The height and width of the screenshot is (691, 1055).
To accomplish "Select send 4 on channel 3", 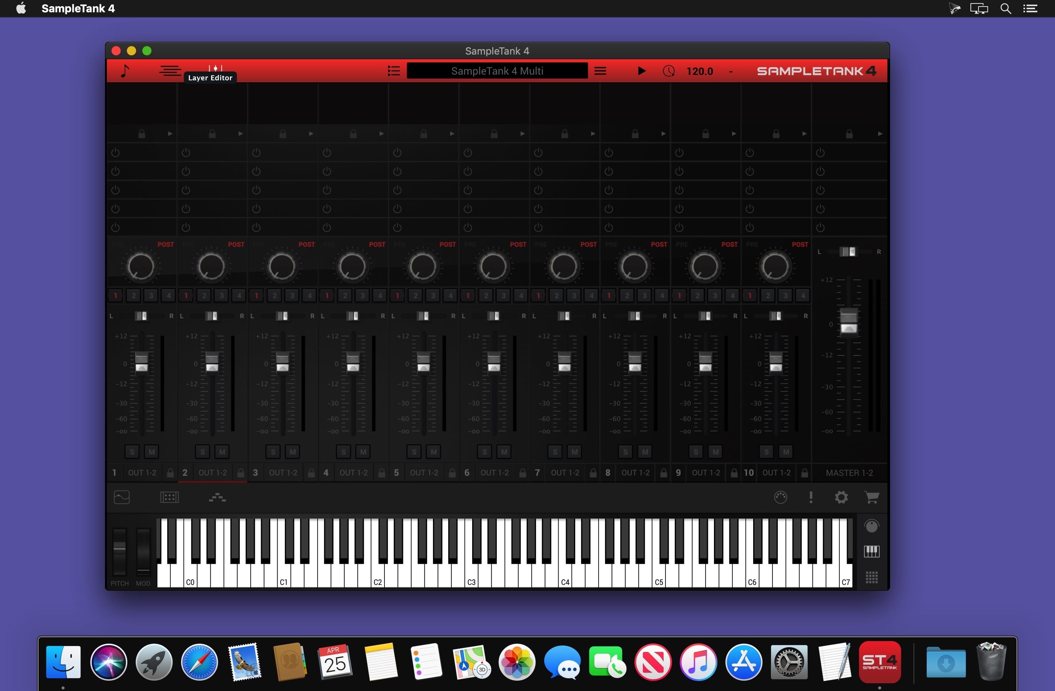I will pyautogui.click(x=310, y=295).
